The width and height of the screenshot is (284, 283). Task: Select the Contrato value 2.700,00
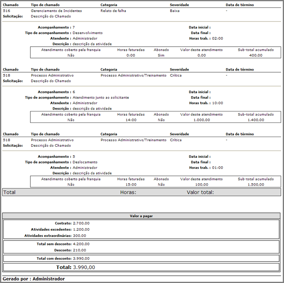point(81,223)
